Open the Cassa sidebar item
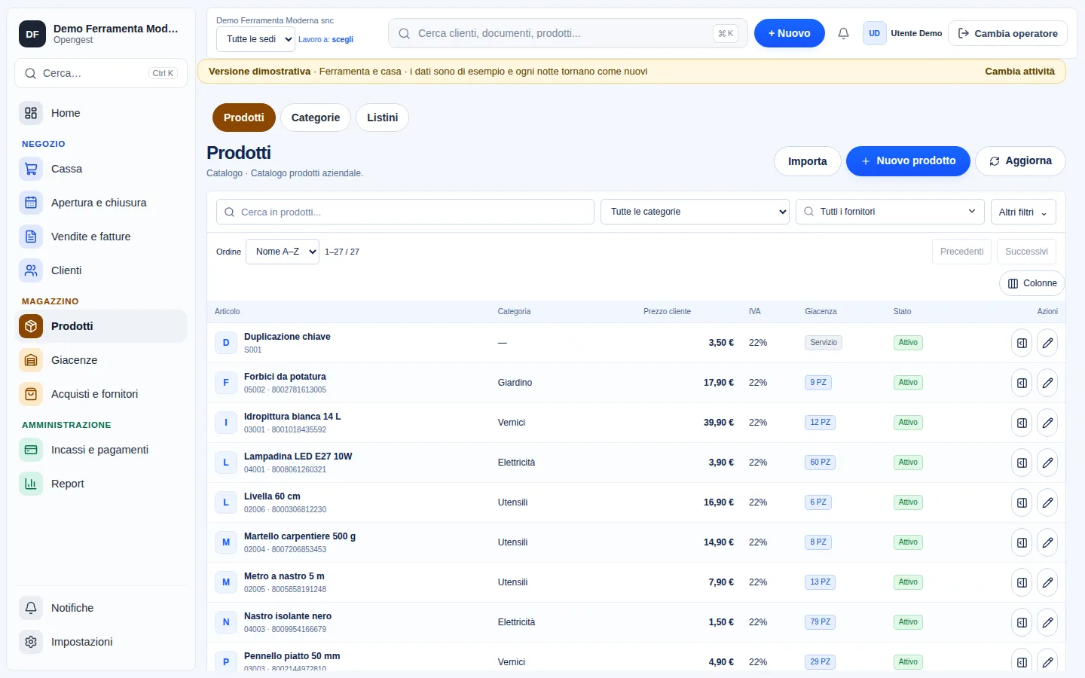This screenshot has height=678, width=1085. point(101,169)
